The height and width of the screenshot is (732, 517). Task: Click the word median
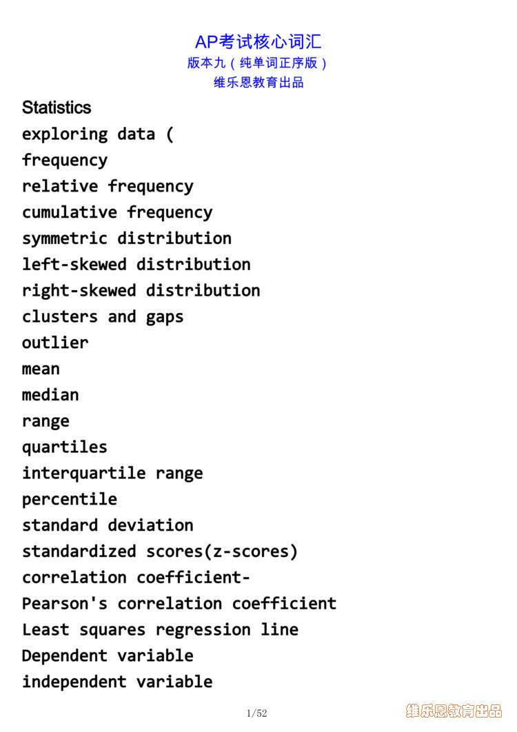50,395
